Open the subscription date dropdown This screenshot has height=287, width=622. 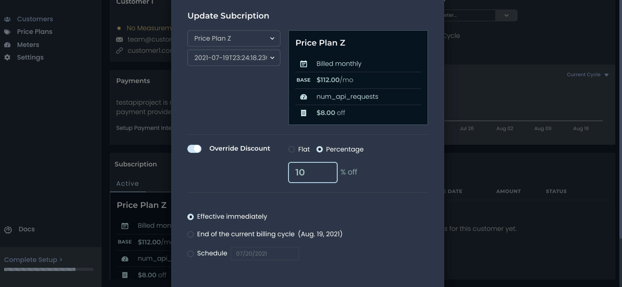tap(234, 58)
